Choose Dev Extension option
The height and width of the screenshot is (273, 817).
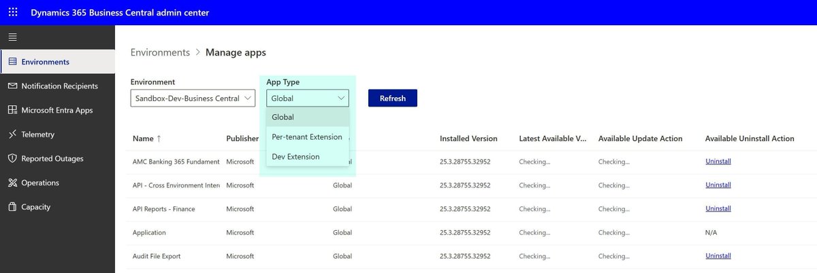(x=308, y=156)
